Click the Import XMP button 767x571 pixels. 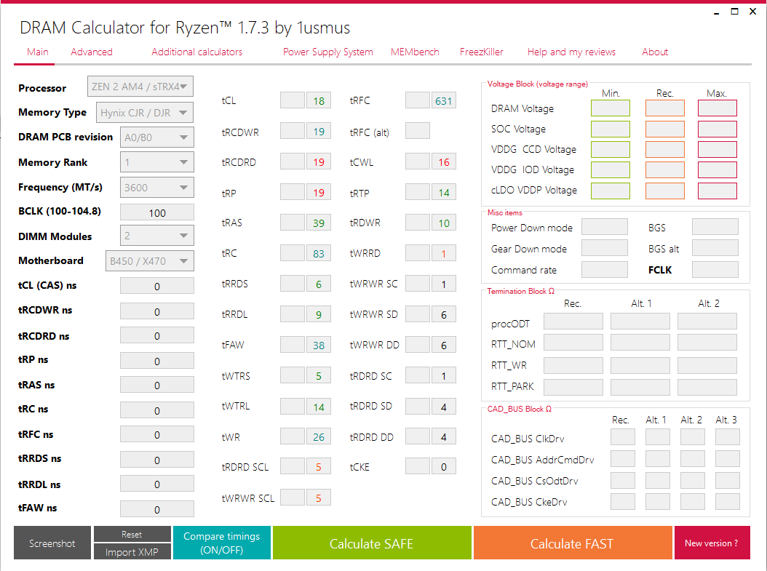[132, 552]
